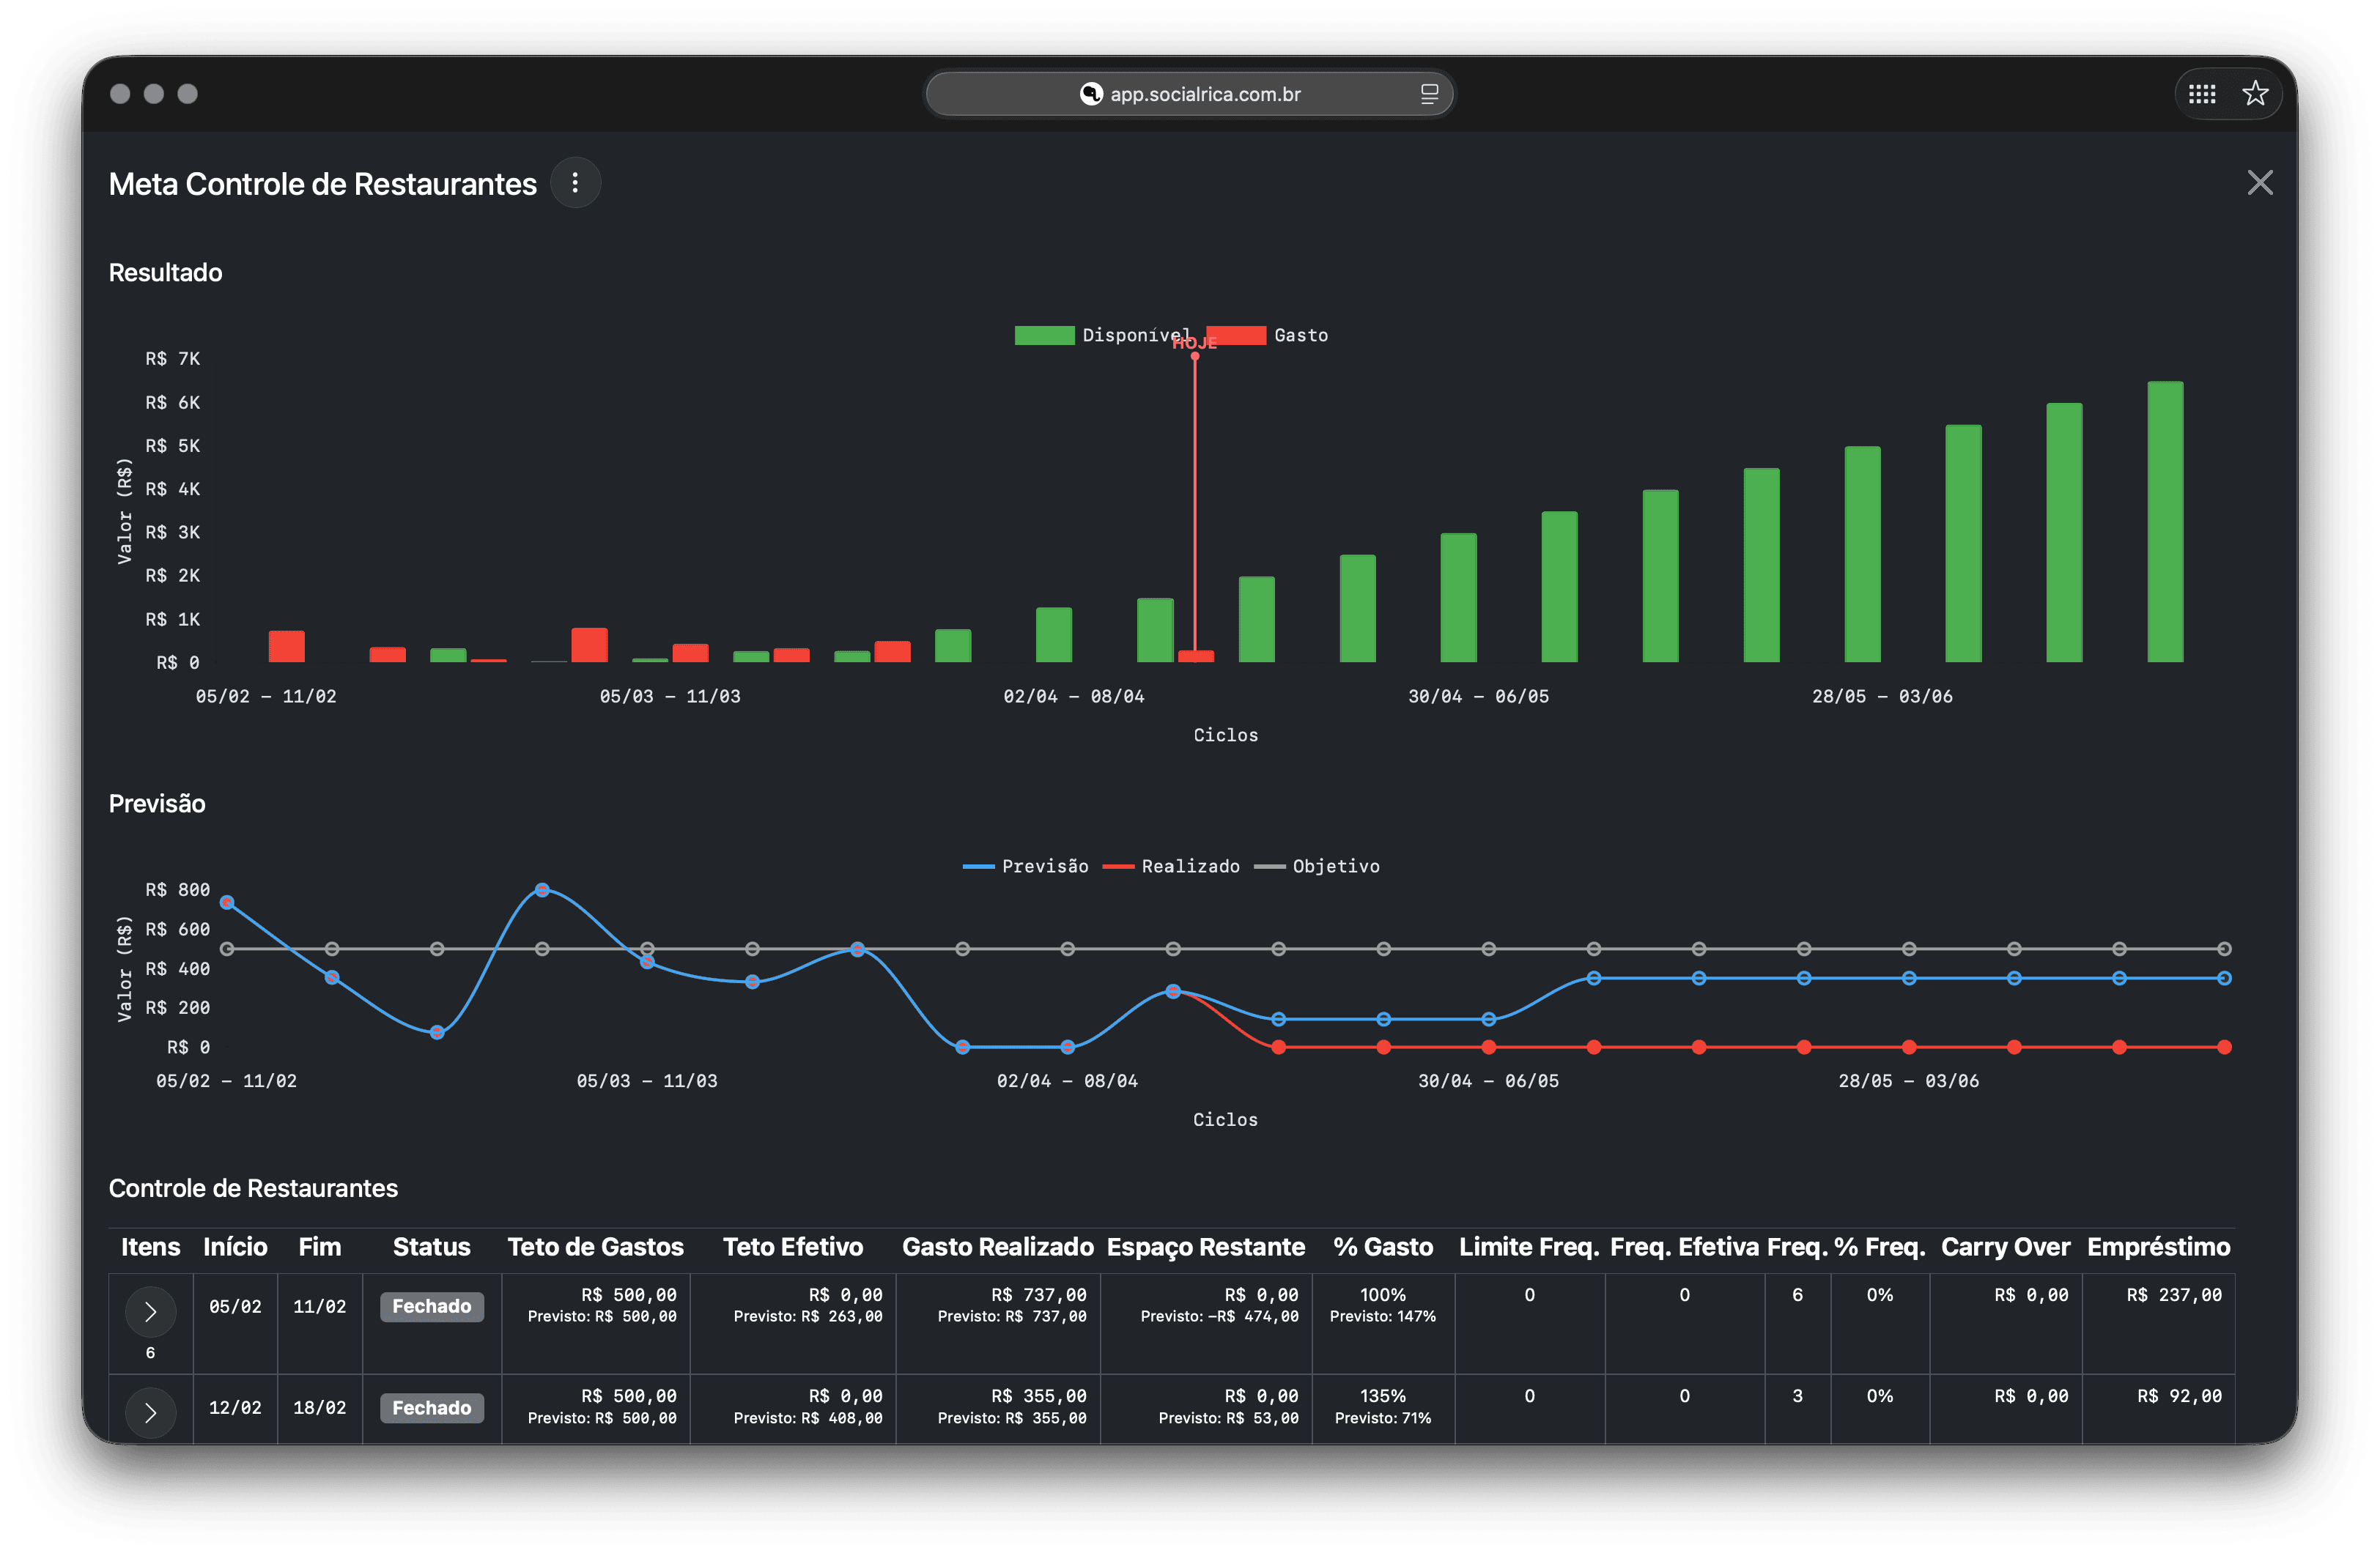The image size is (2380, 1553).
Task: Open the three-dot options menu beside the title
Action: (575, 183)
